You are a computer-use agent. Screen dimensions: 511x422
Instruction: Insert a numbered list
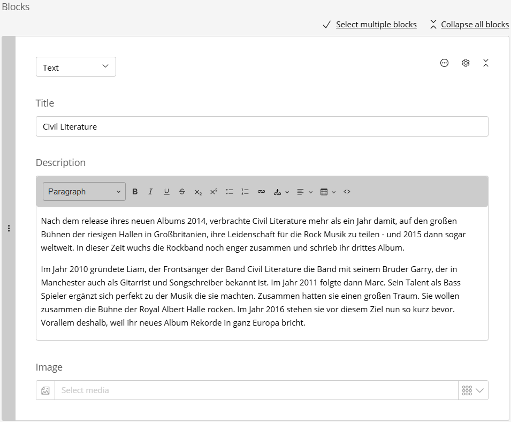click(245, 192)
